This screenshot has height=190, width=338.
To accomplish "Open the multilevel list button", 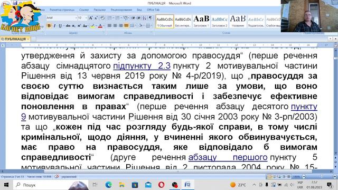I will [x=126, y=18].
